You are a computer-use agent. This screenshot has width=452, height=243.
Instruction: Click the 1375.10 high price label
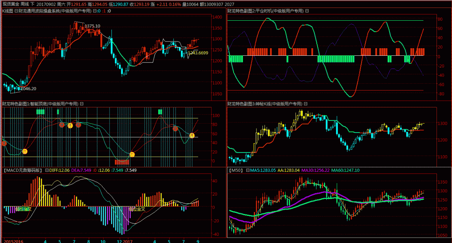92,26
